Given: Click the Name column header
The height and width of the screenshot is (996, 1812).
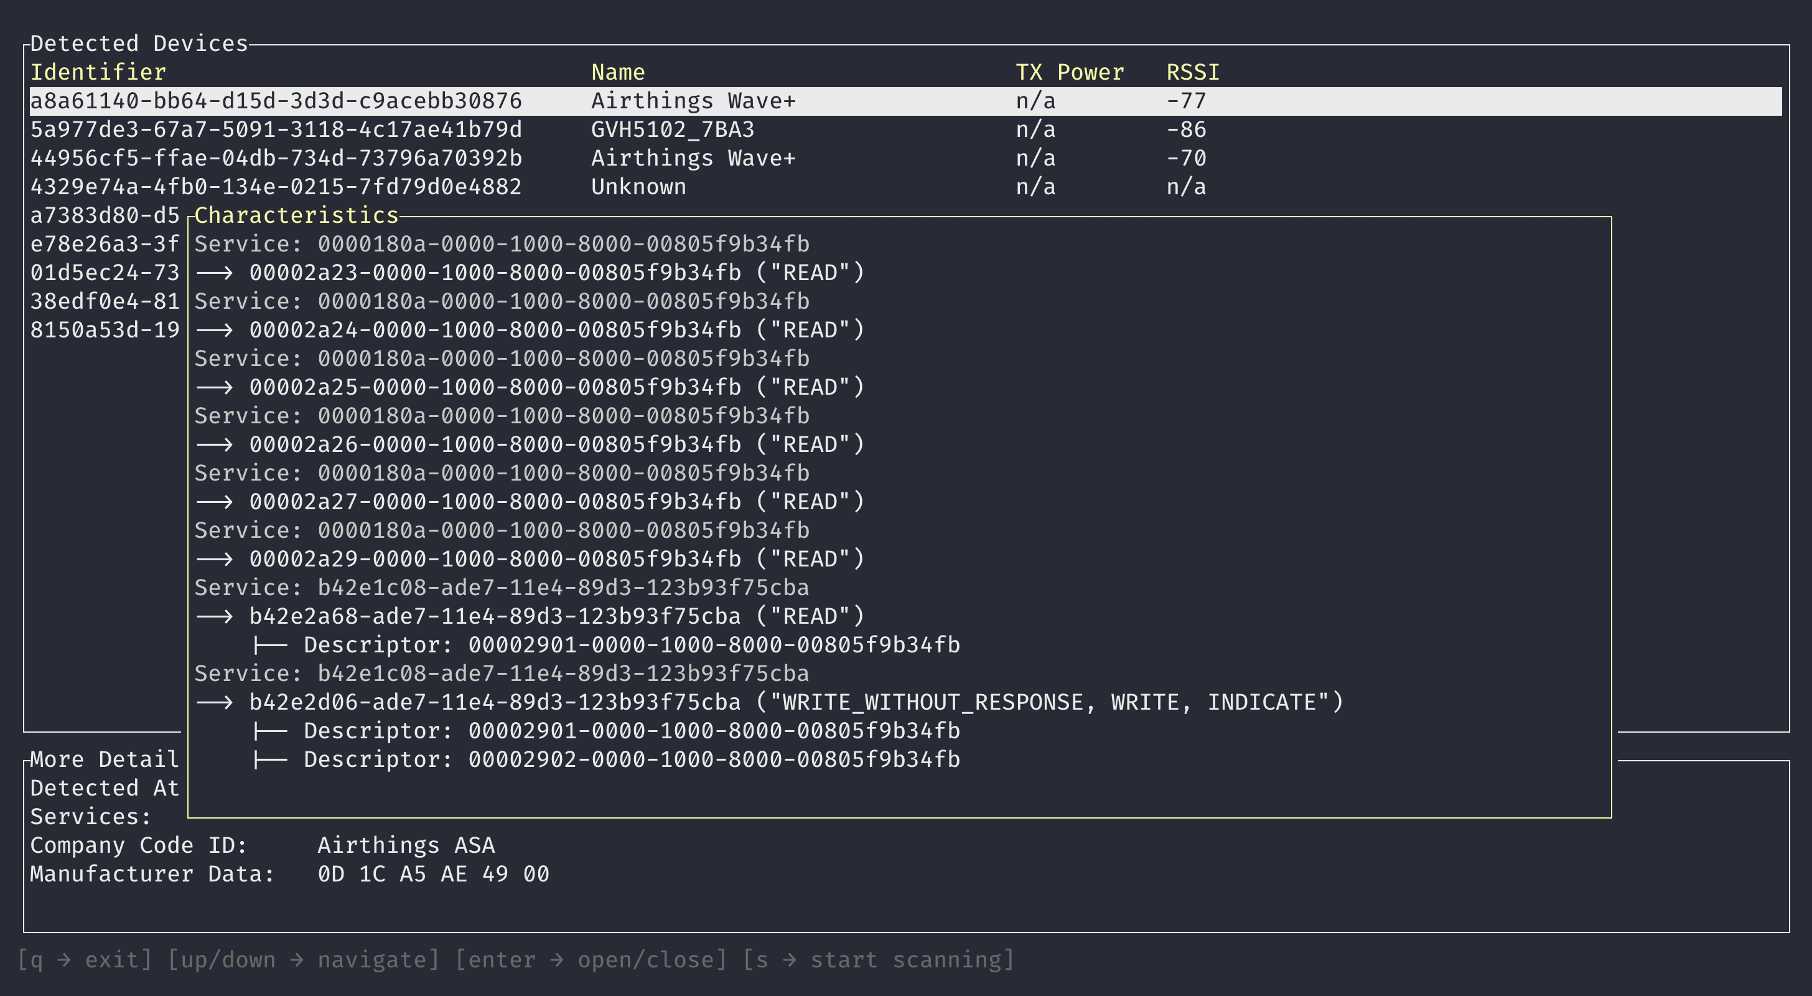Looking at the screenshot, I should coord(618,72).
